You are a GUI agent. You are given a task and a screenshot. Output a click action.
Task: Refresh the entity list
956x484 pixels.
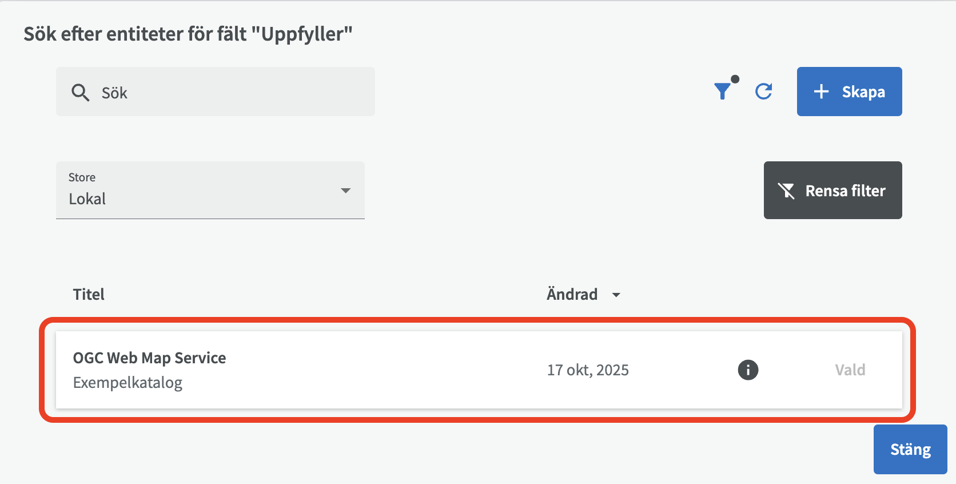pos(764,92)
